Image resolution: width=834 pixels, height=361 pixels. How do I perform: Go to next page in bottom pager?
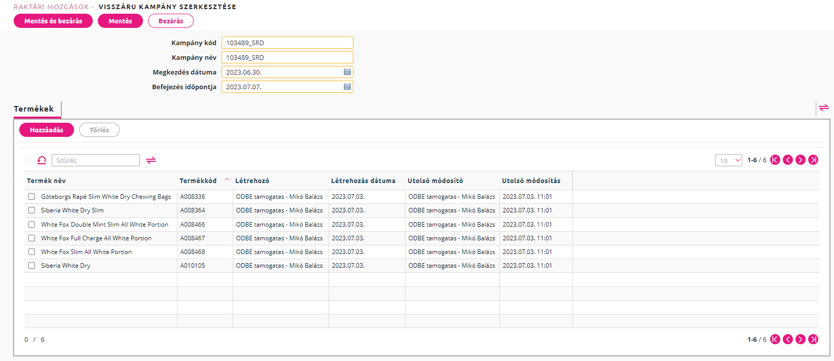coord(801,340)
